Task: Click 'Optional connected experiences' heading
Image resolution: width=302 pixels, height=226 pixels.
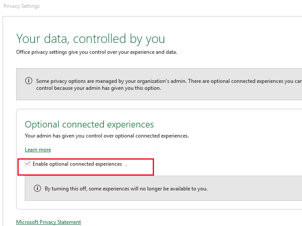Action: 89,124
